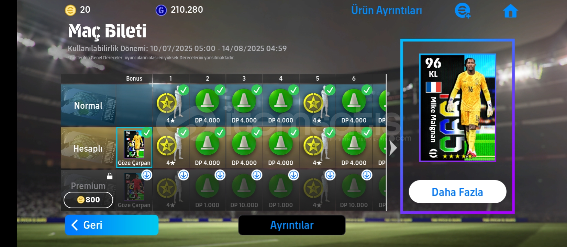Viewport: 567px width, 247px height.
Task: Tap the download badge on Premium reward 1
Action: [x=184, y=175]
